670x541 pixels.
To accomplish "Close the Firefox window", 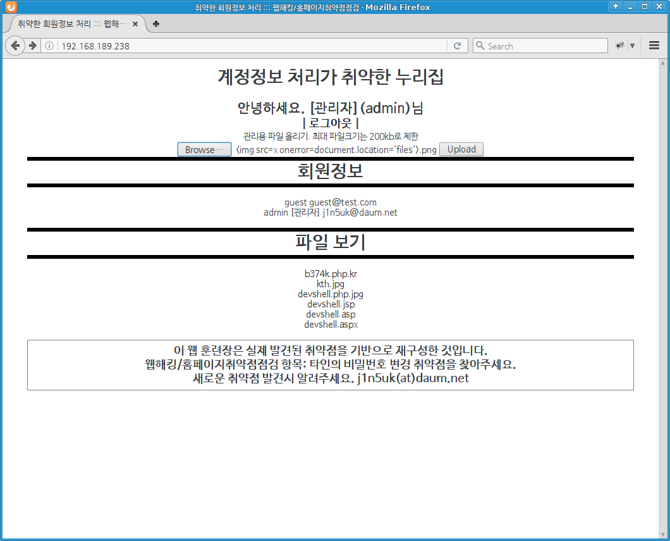I will pos(659,6).
